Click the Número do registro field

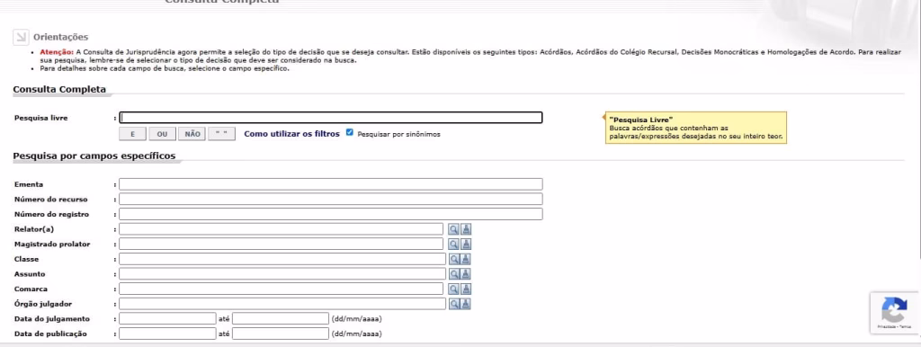click(x=331, y=214)
